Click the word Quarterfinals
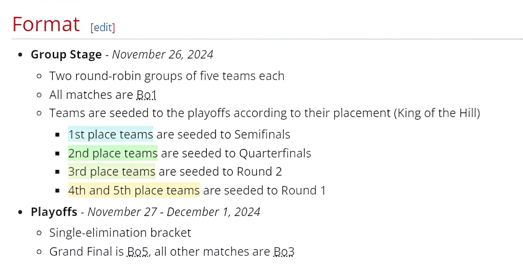 [275, 153]
